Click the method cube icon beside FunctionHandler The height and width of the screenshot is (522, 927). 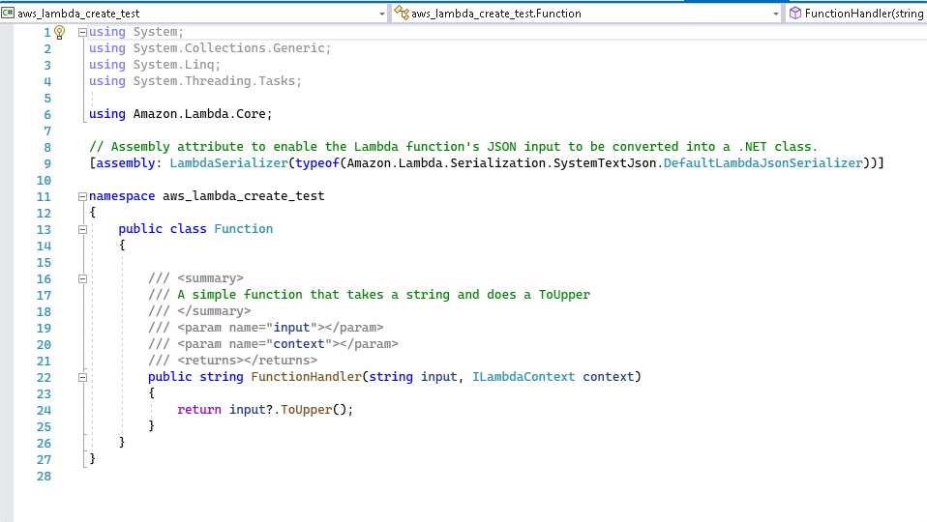(x=795, y=13)
